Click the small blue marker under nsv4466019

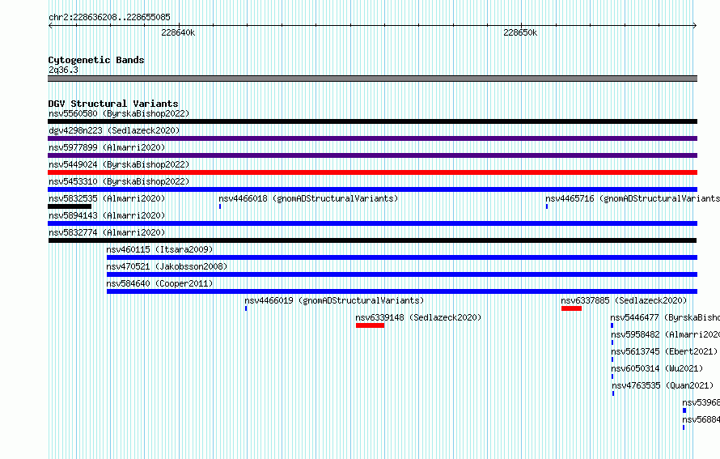click(x=246, y=308)
